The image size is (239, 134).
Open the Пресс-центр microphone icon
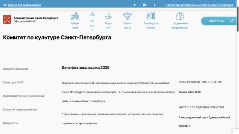pyautogui.click(x=128, y=16)
